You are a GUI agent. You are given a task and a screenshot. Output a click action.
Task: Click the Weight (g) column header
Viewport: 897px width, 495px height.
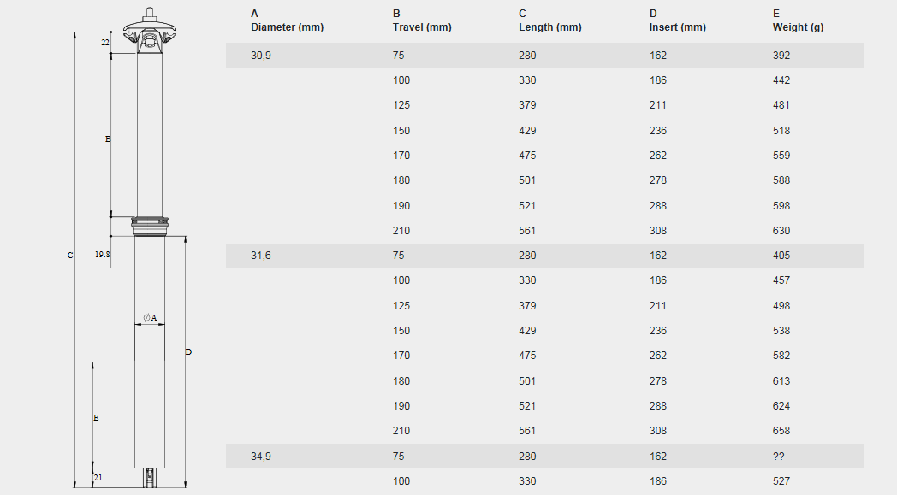pos(798,21)
